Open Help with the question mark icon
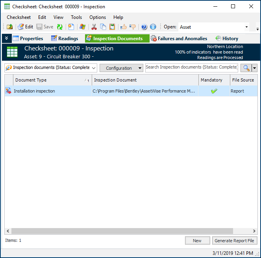 point(144,27)
